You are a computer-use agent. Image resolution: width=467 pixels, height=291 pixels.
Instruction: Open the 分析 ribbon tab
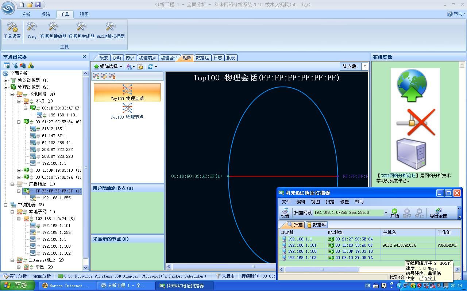pos(26,14)
